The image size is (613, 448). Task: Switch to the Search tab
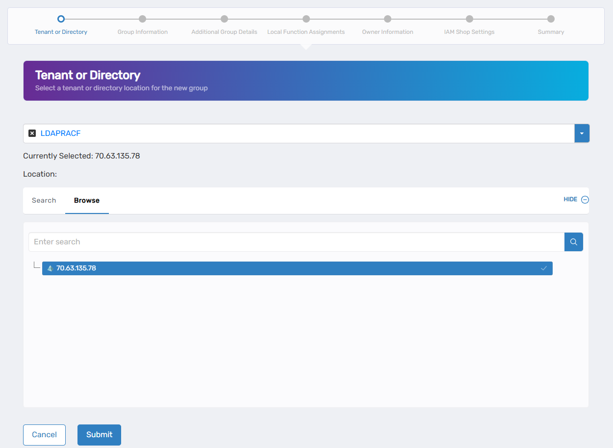click(x=44, y=200)
